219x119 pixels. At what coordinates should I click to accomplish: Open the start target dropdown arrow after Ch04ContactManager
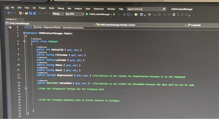coord(111,14)
